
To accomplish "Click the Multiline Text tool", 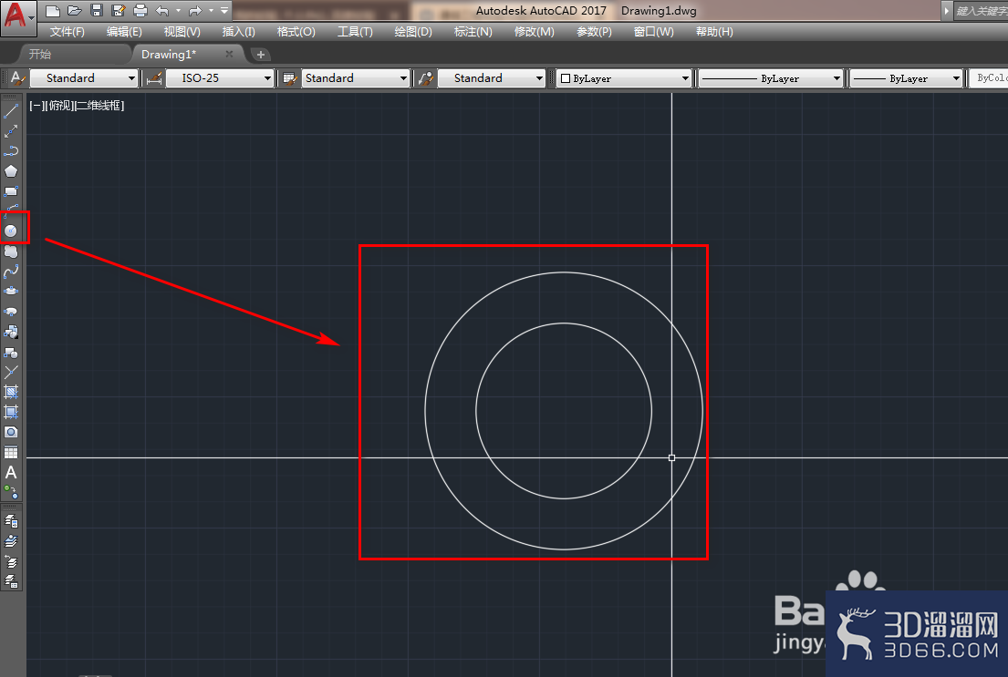I will click(11, 473).
